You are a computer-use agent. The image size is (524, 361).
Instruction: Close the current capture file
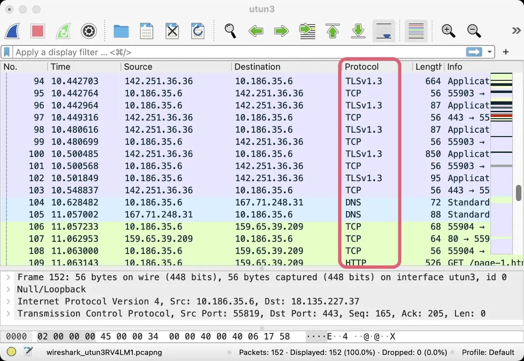(172, 31)
